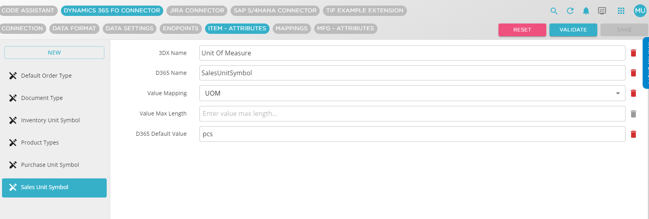Click the refresh icon in header
Image resolution: width=649 pixels, height=219 pixels.
coord(570,11)
